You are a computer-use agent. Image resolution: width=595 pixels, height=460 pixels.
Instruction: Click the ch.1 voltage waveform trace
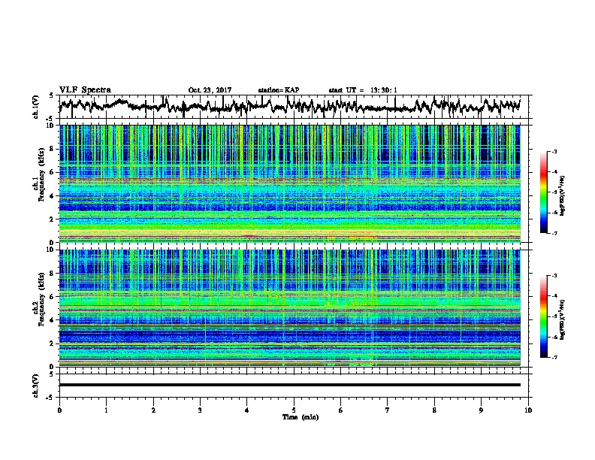(289, 106)
